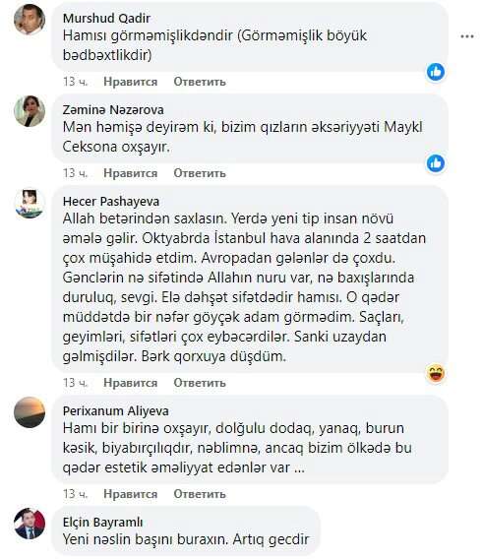This screenshot has width=483, height=560.
Task: Open the Elçin Bayramlı name link
Action: pyautogui.click(x=103, y=523)
